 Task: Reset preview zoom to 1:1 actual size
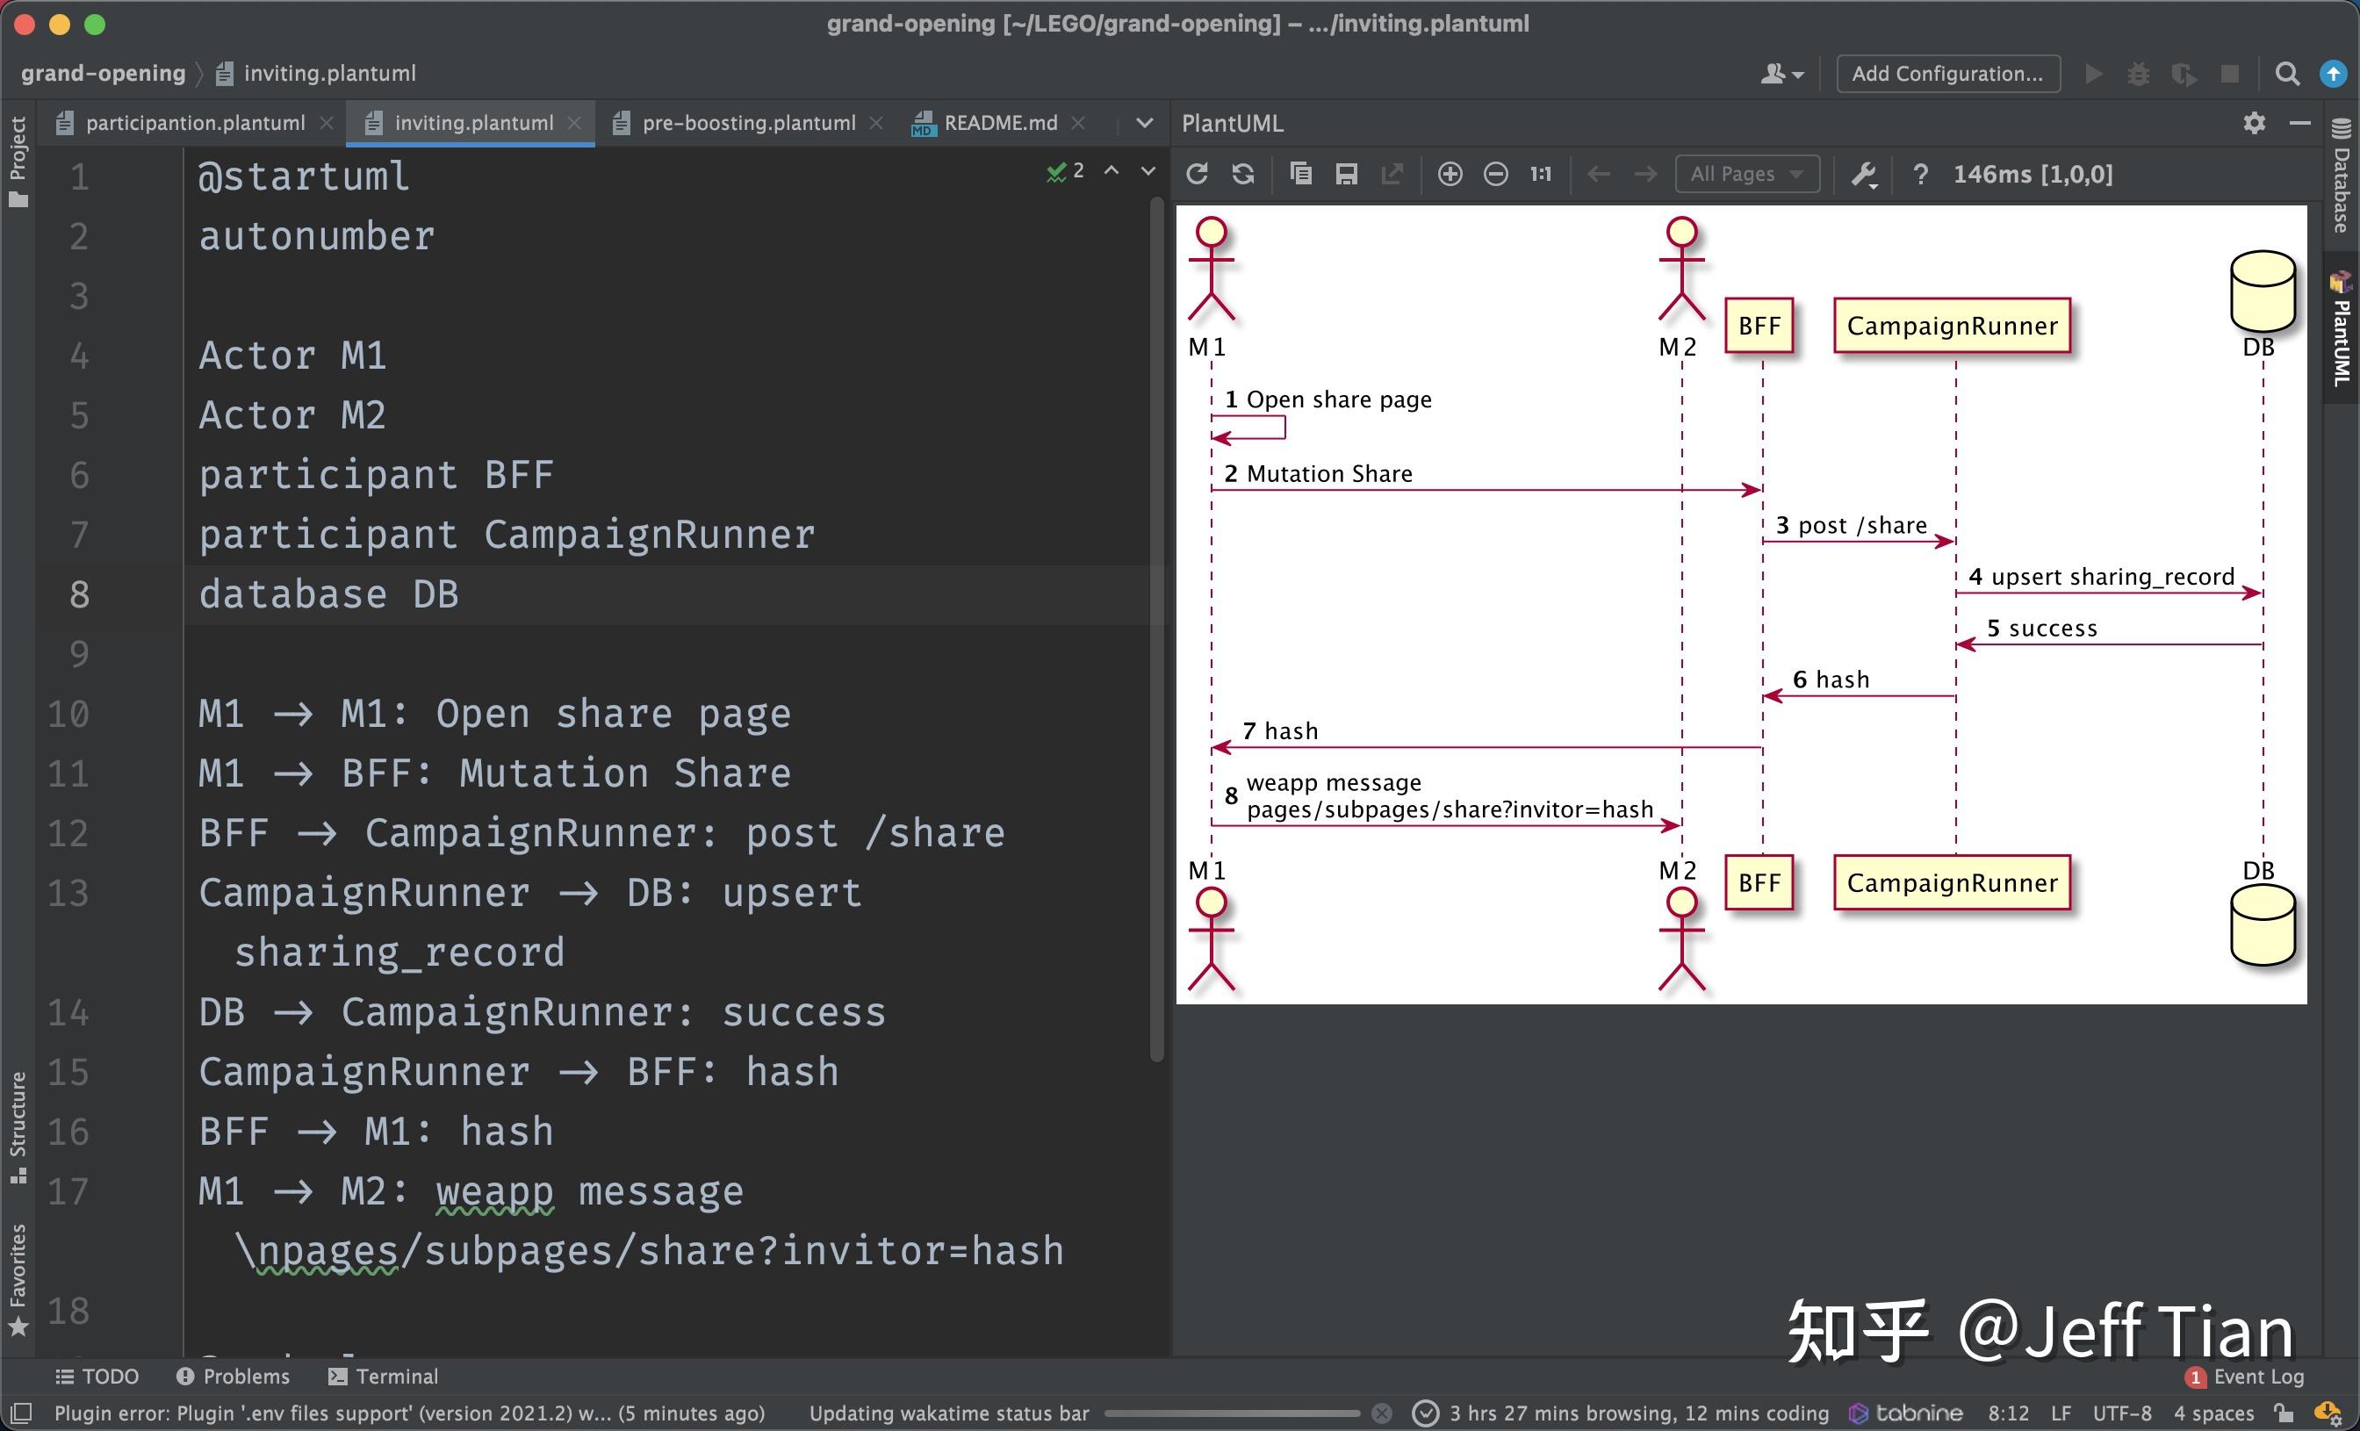coord(1540,173)
